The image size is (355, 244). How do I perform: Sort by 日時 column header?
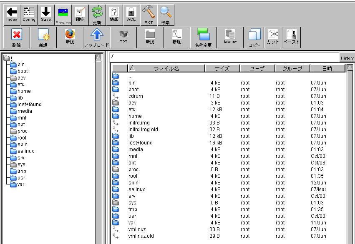tap(327, 68)
